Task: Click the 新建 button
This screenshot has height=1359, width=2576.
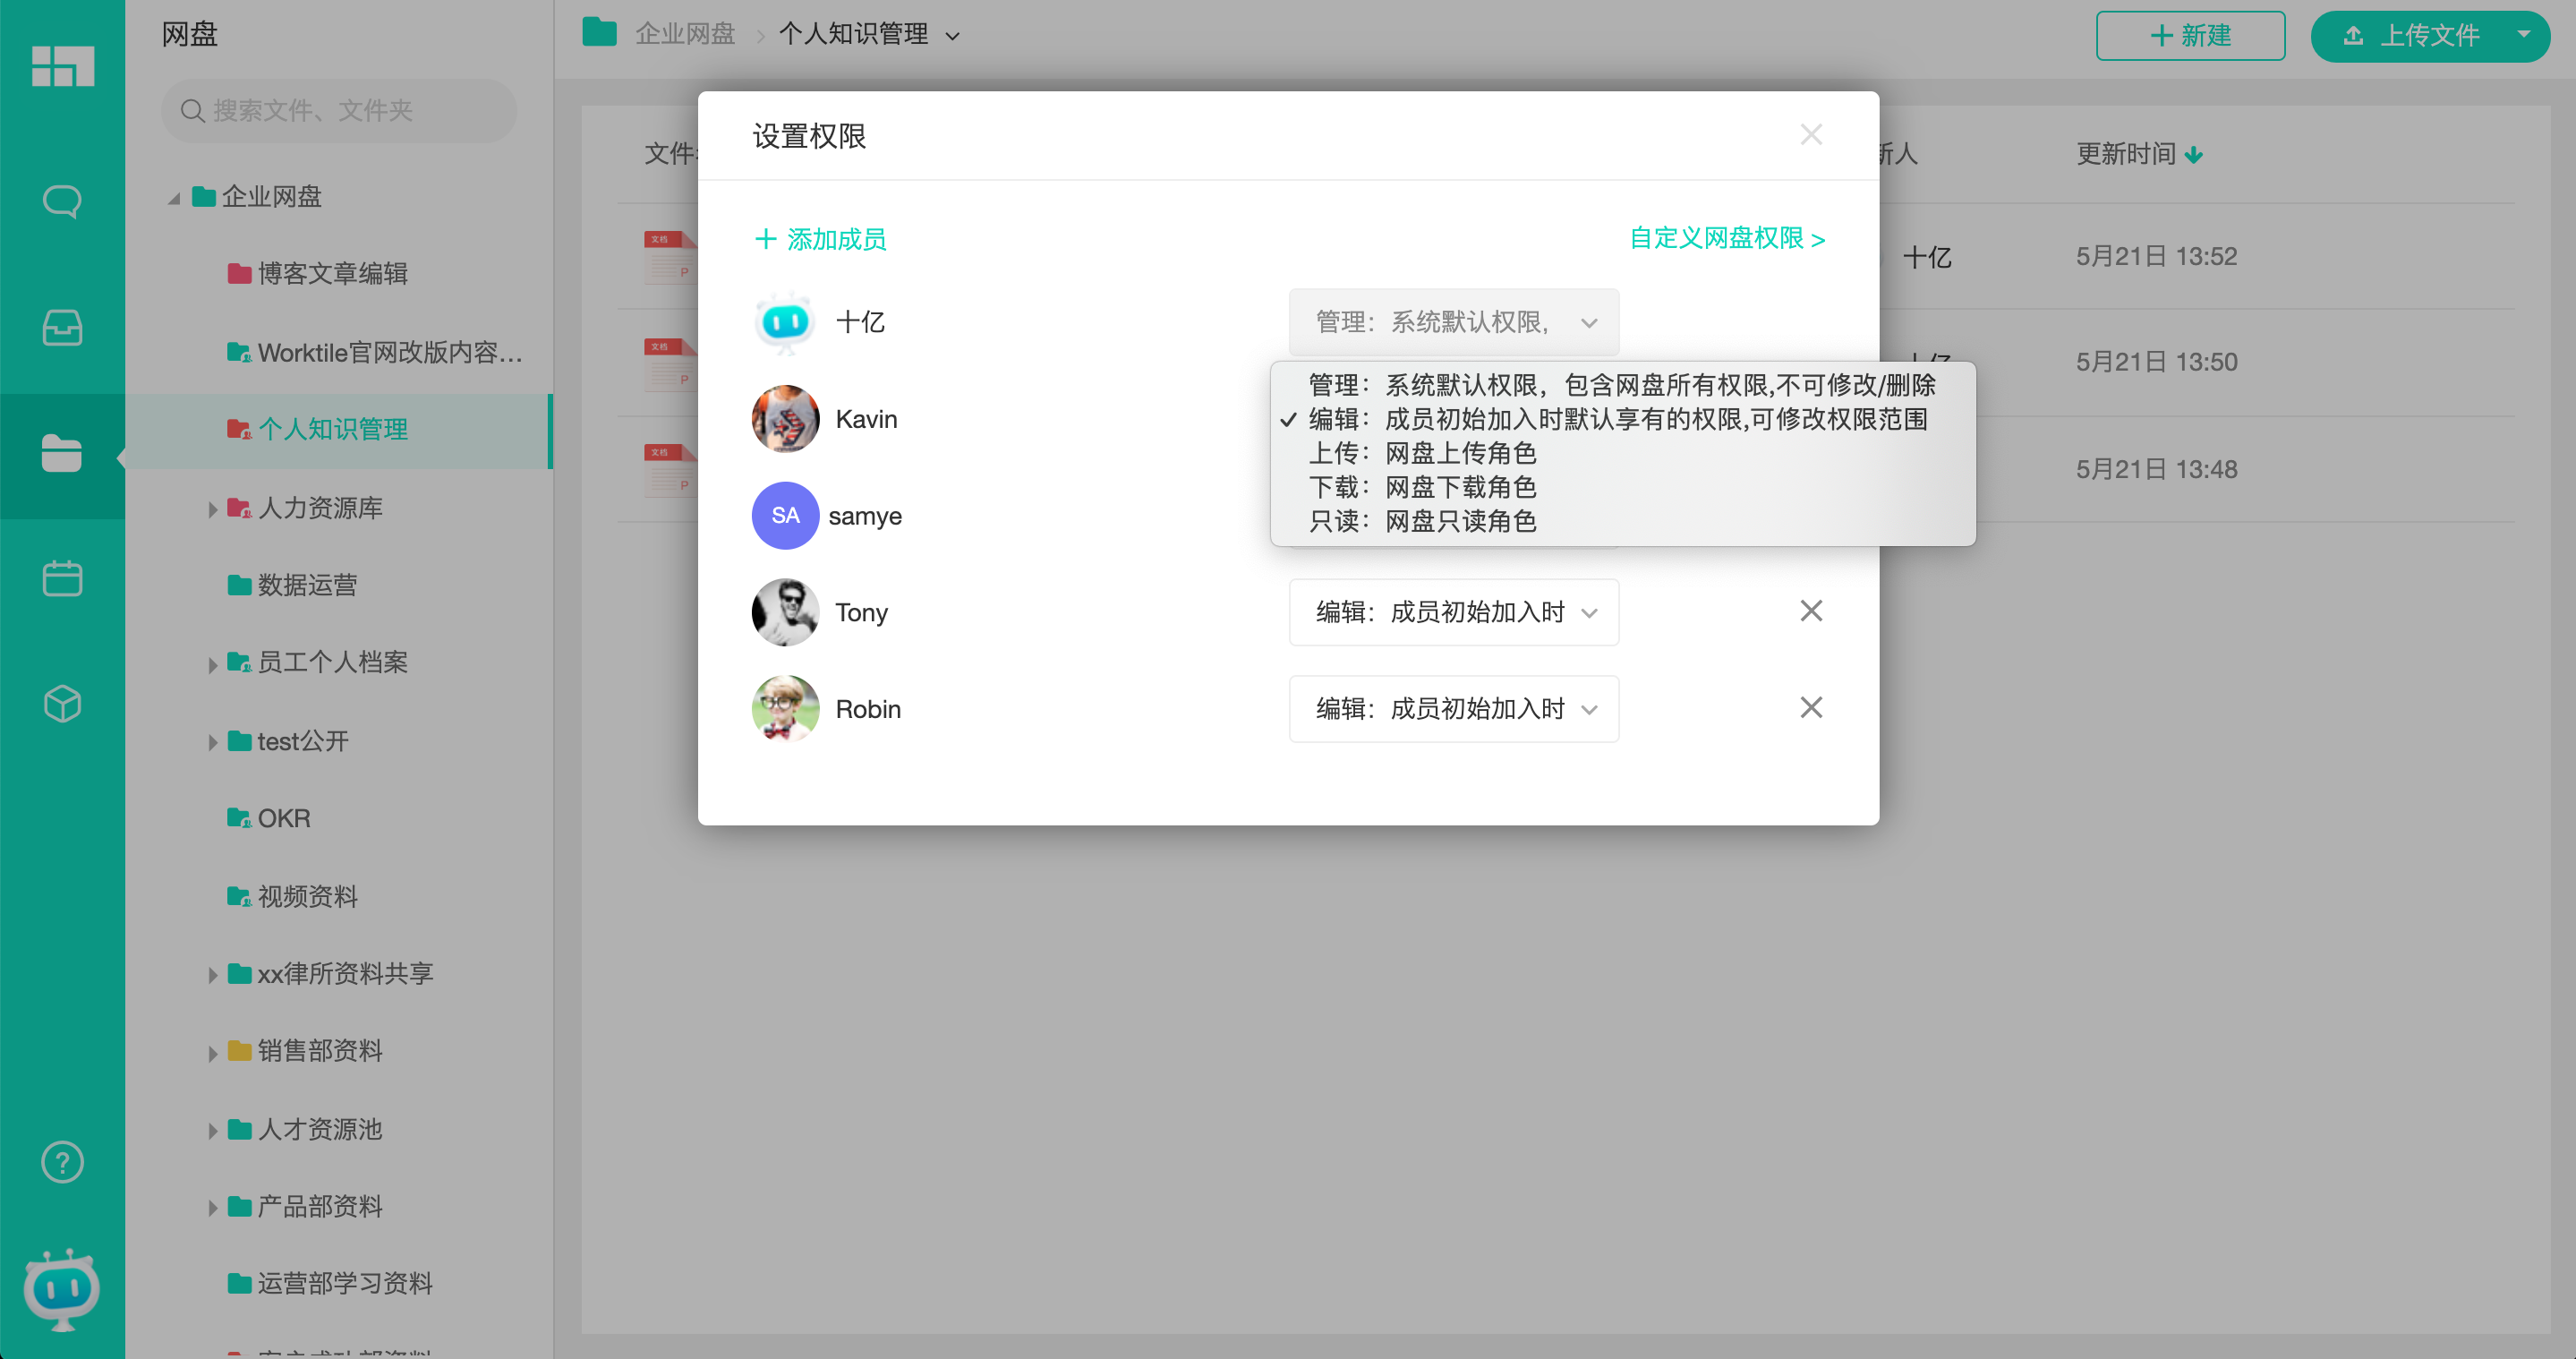Action: coord(2190,35)
